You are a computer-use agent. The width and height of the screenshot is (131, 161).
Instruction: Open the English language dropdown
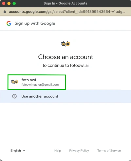click(18, 151)
